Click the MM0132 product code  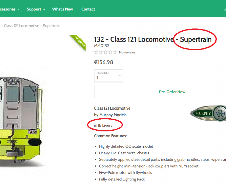tap(101, 46)
